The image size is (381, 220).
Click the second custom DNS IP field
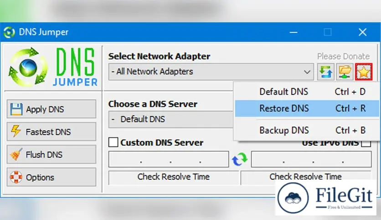click(311, 159)
